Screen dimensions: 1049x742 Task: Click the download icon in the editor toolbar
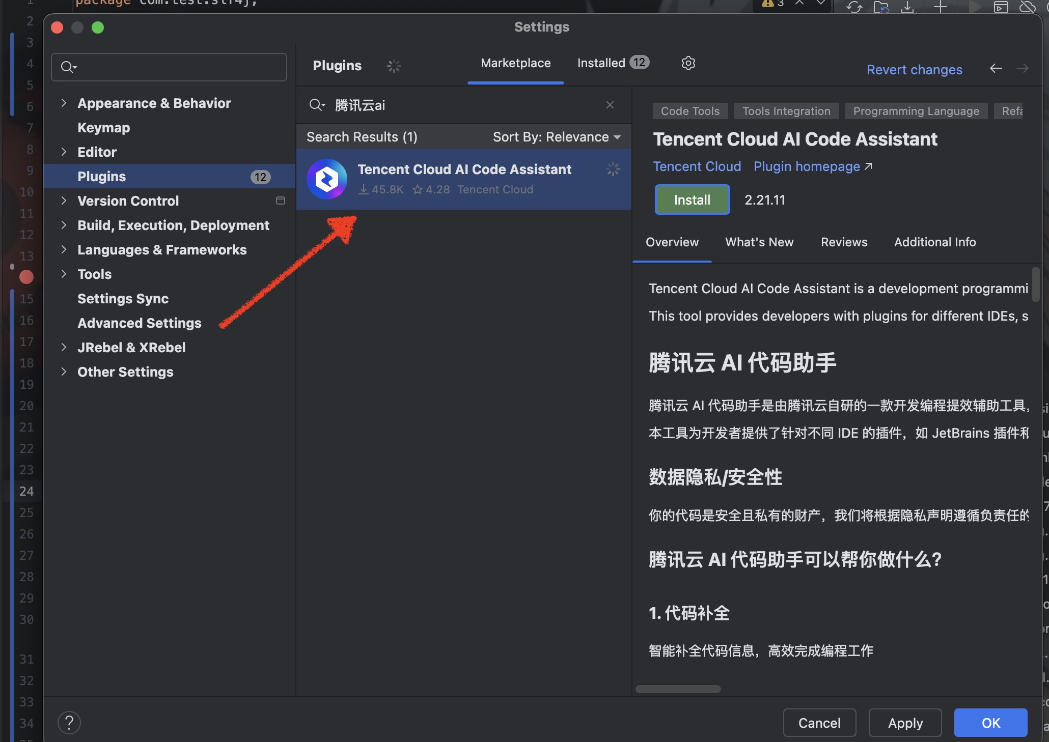tap(907, 7)
